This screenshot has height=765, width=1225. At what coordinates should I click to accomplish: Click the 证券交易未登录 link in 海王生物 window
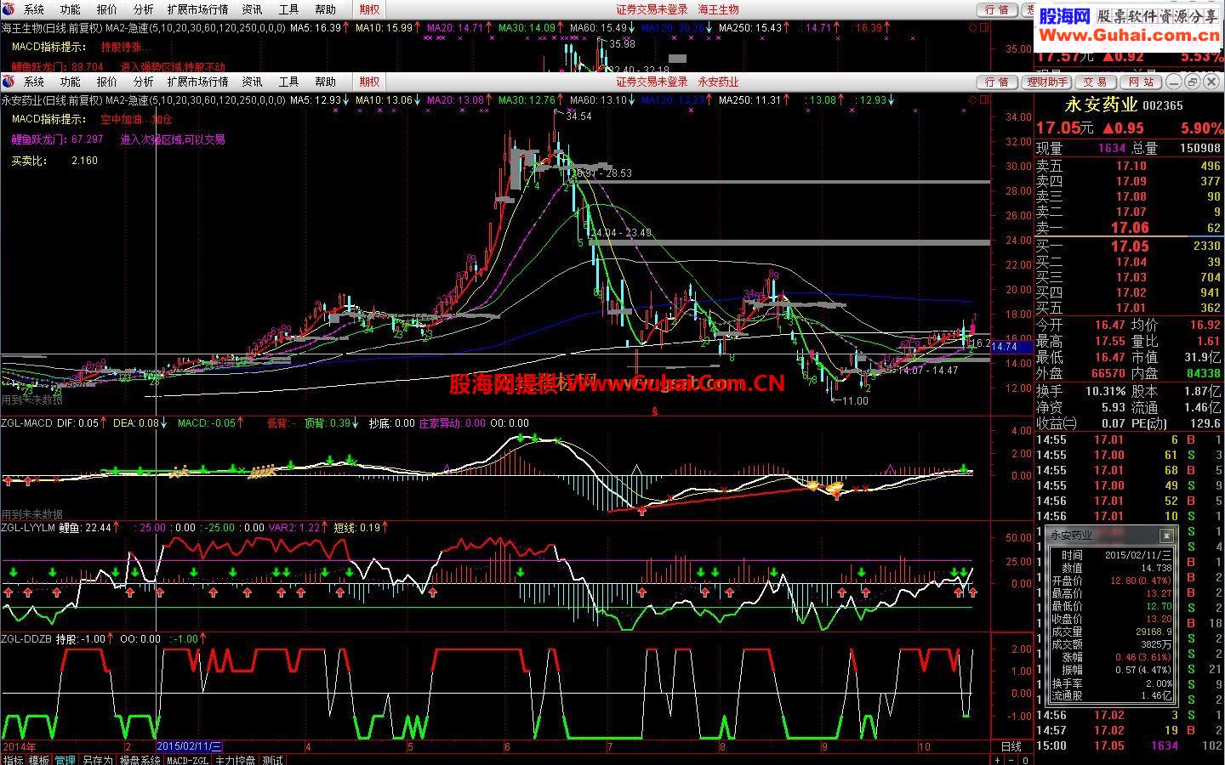click(652, 9)
